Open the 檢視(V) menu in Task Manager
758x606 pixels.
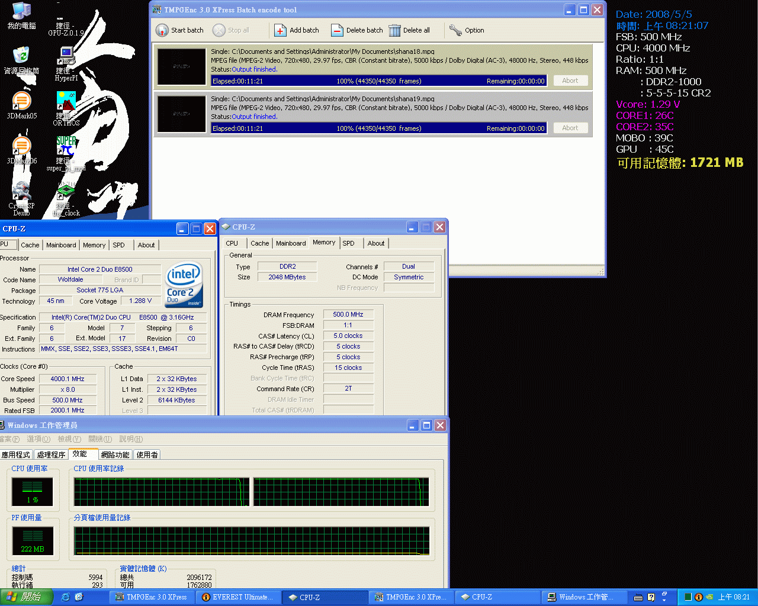[69, 439]
